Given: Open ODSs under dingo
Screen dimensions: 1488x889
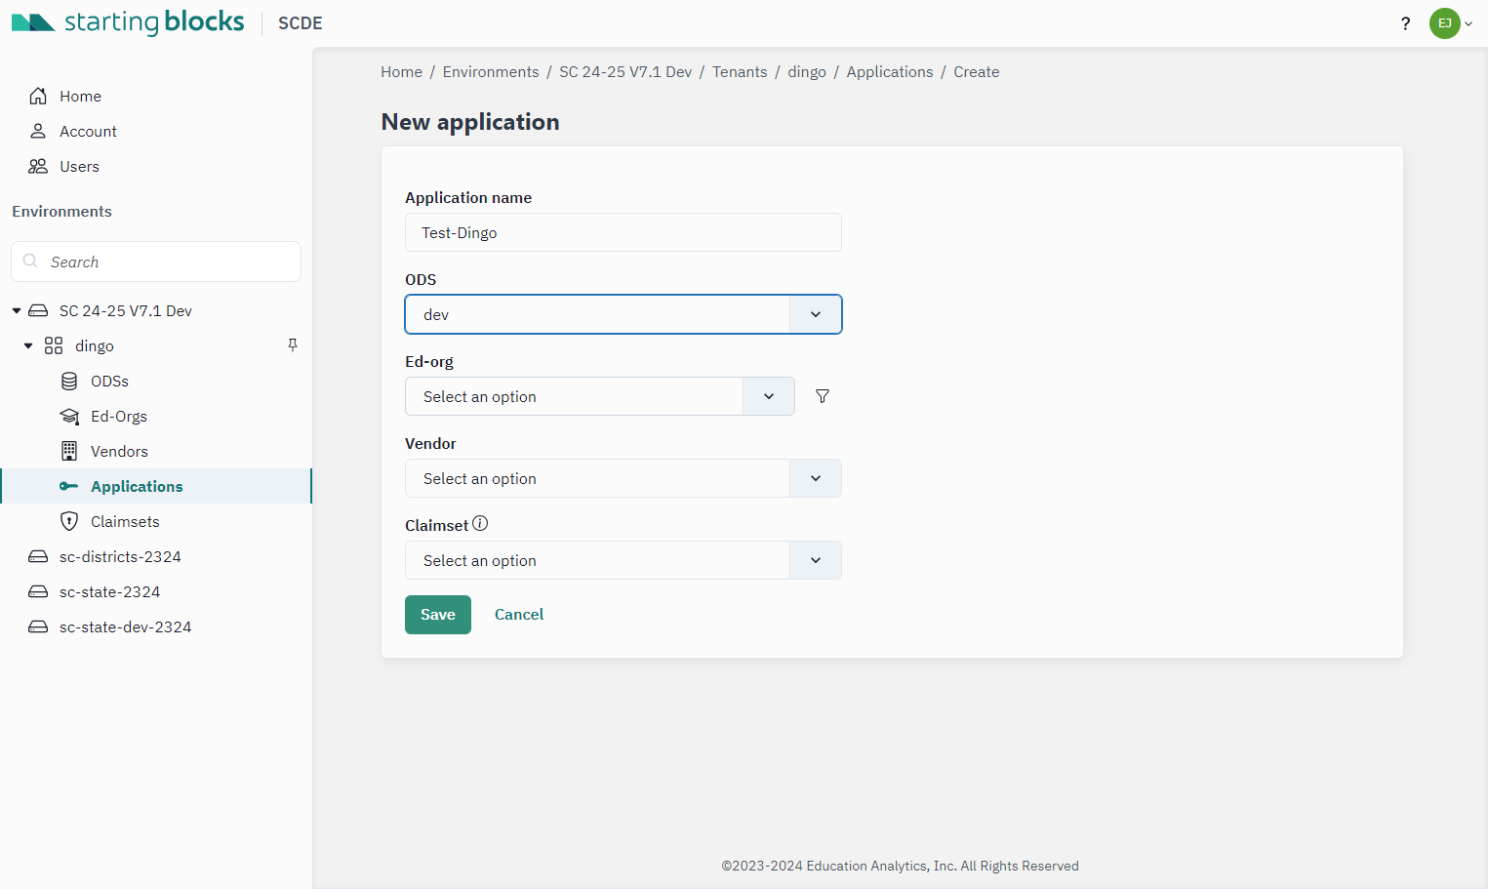Looking at the screenshot, I should point(109,381).
